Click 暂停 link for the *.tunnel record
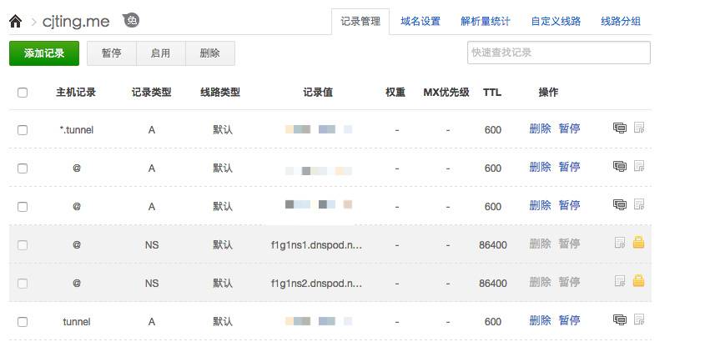The height and width of the screenshot is (352, 710). tap(569, 129)
